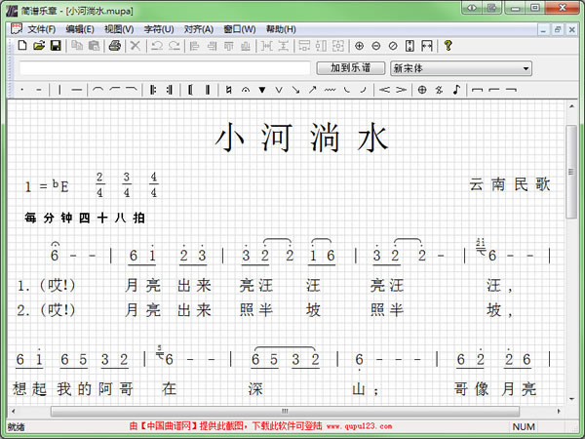Click the 加到乐谱 button

pos(350,68)
